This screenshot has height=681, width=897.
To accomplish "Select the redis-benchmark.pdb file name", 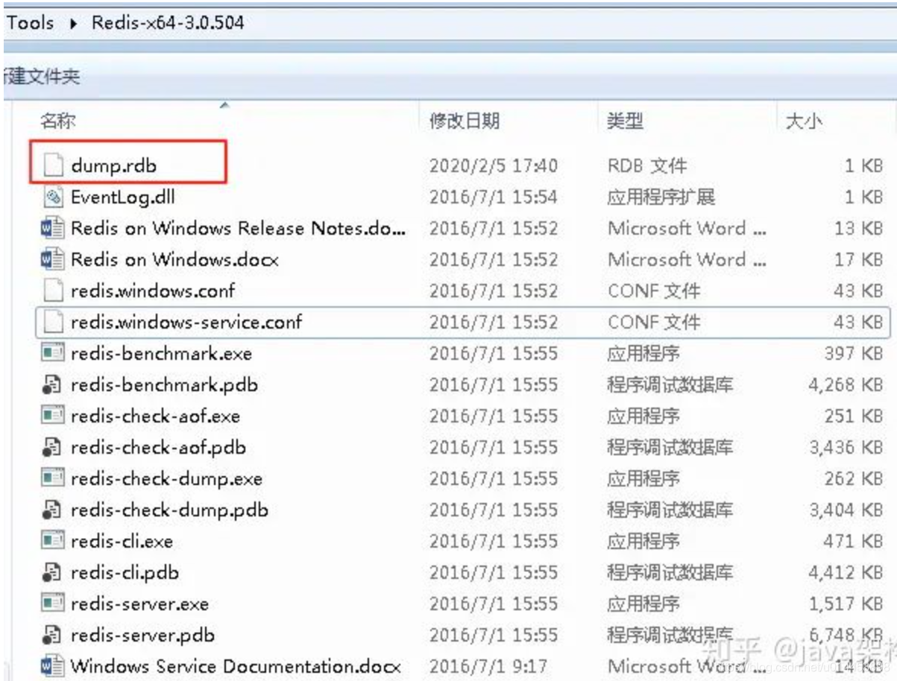I will 165,384.
